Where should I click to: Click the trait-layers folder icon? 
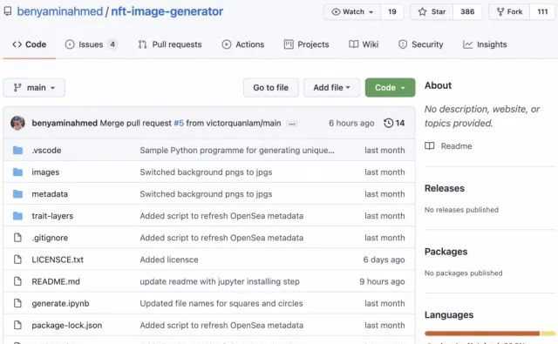pyautogui.click(x=17, y=216)
